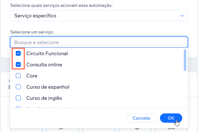Click the Selecione quais serviços acionam label
The image size is (198, 132).
61,6
